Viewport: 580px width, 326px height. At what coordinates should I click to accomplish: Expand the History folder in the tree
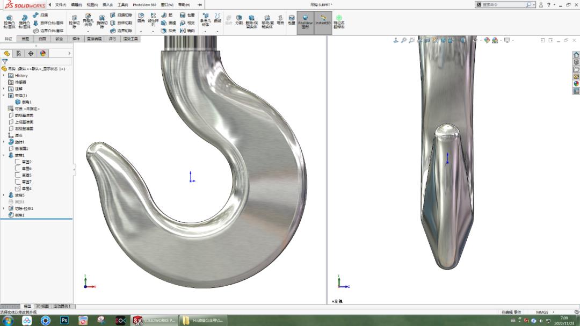3,75
